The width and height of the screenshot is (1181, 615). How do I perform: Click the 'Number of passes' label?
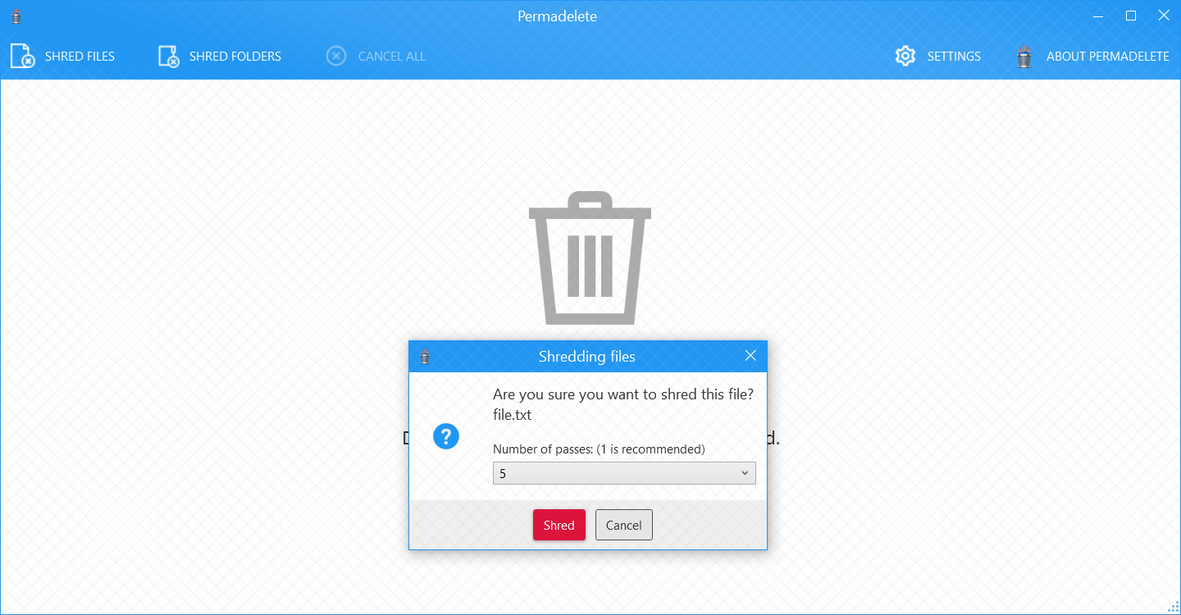(x=599, y=449)
